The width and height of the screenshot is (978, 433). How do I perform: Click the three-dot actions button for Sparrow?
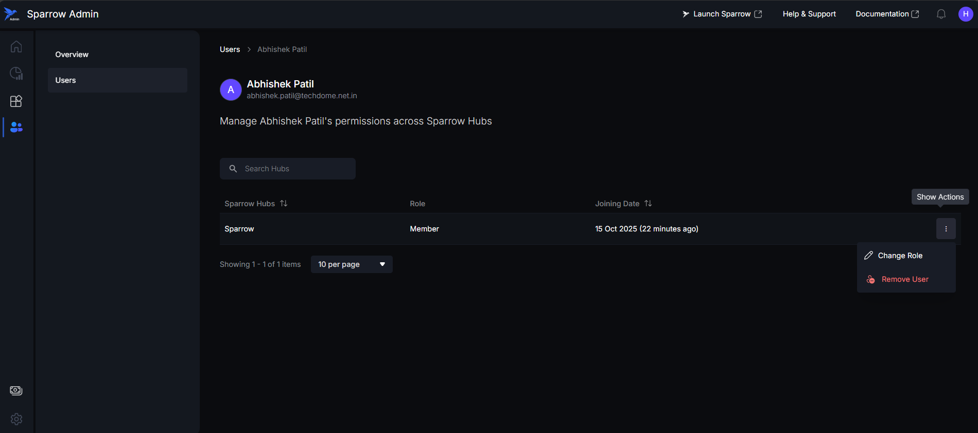(946, 229)
